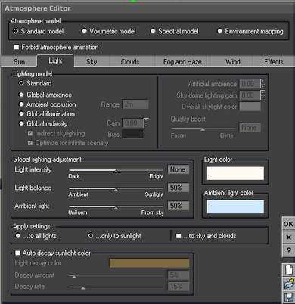Open the Effects tab
295x304 pixels.
click(x=274, y=62)
